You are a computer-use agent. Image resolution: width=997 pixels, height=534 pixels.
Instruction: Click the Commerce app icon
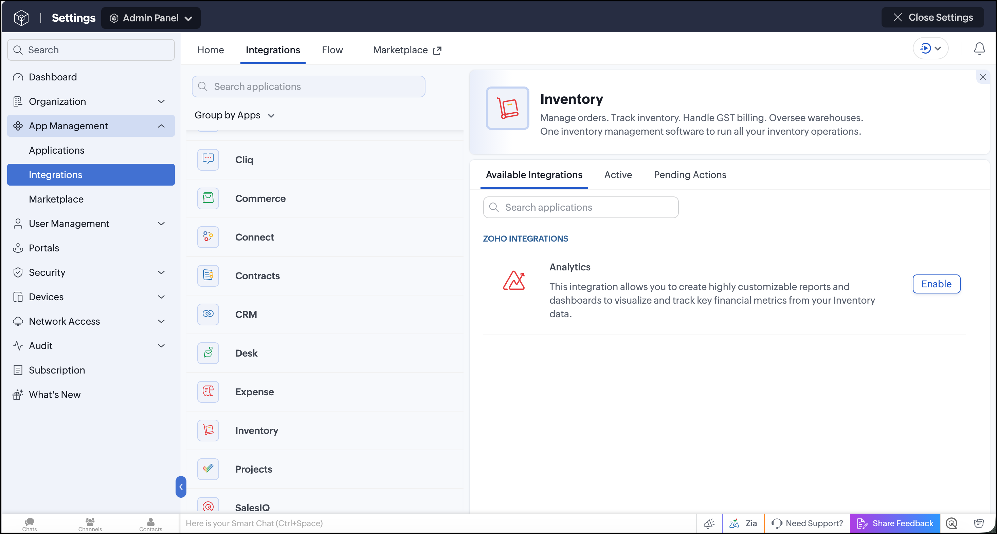[x=208, y=198]
